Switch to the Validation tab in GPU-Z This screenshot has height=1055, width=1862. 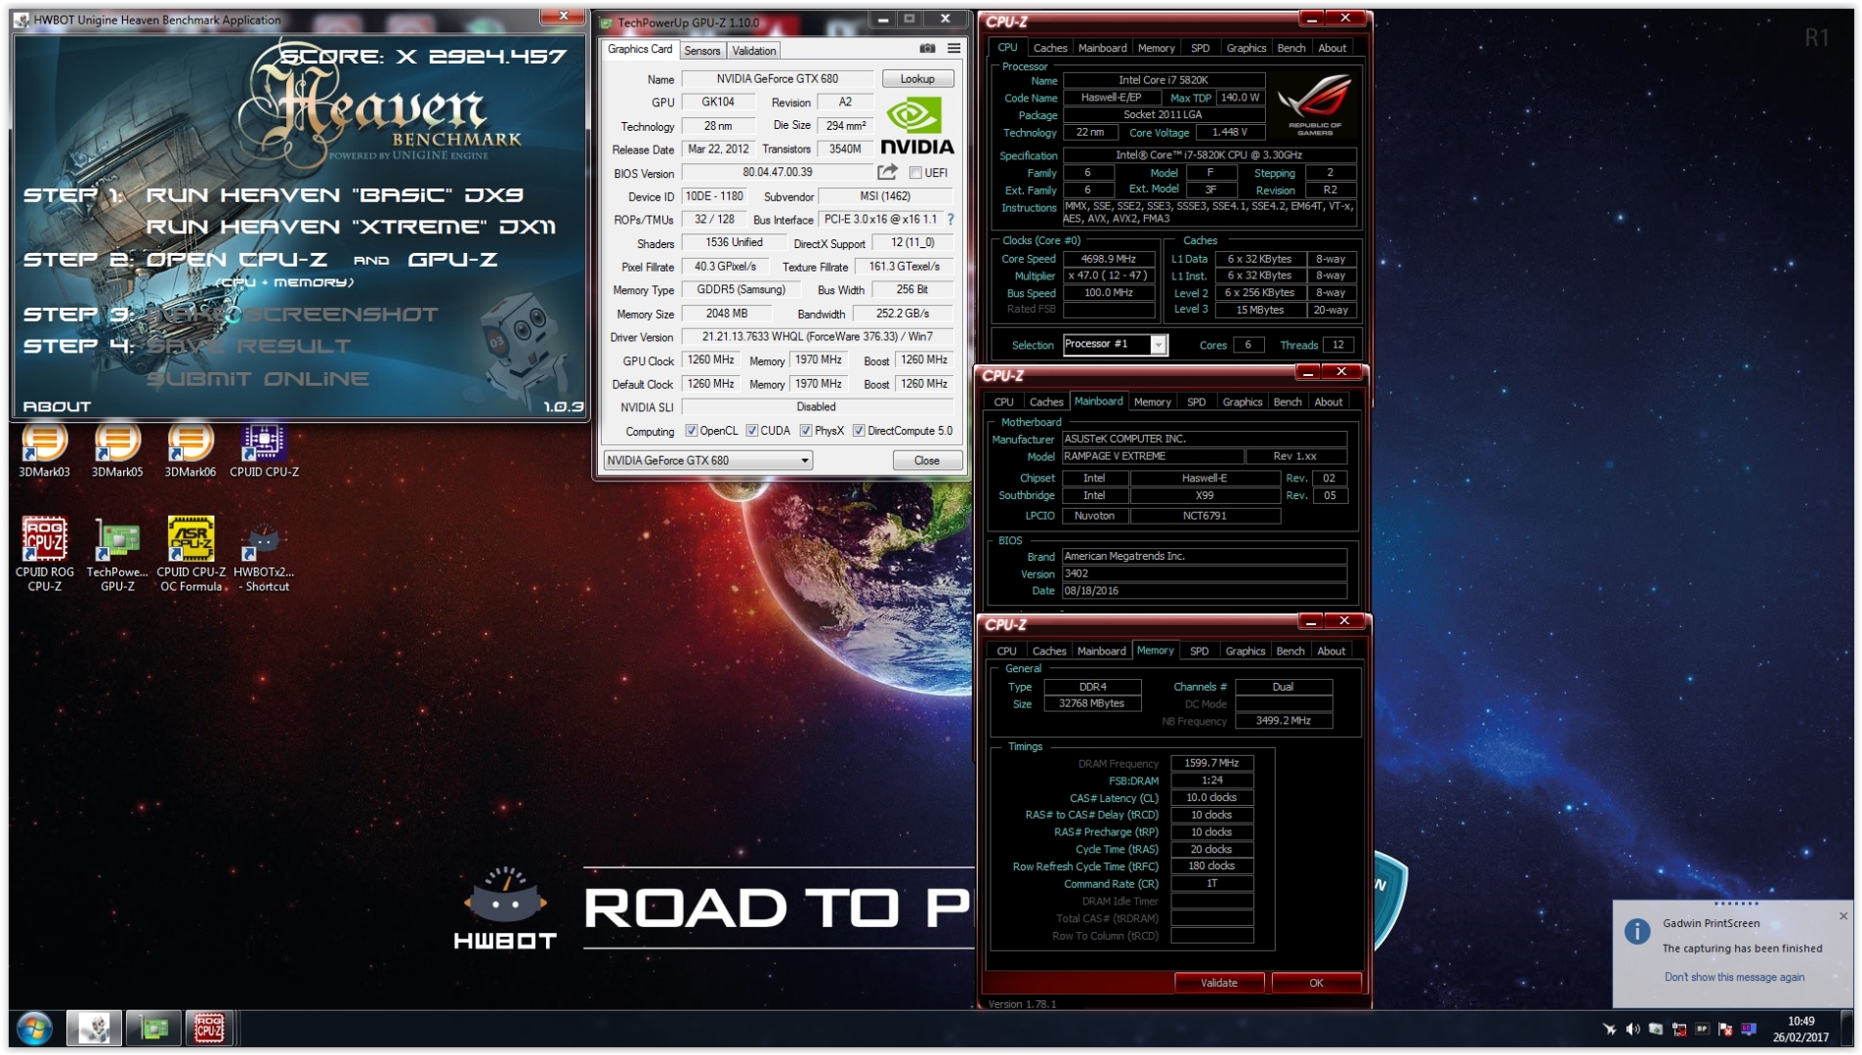point(753,51)
